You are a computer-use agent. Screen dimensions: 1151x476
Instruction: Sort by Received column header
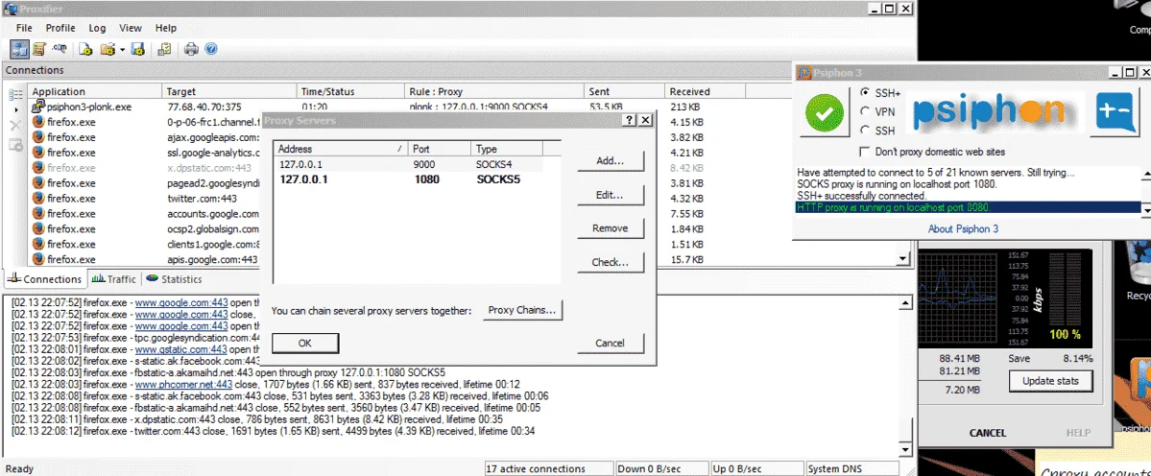[705, 92]
